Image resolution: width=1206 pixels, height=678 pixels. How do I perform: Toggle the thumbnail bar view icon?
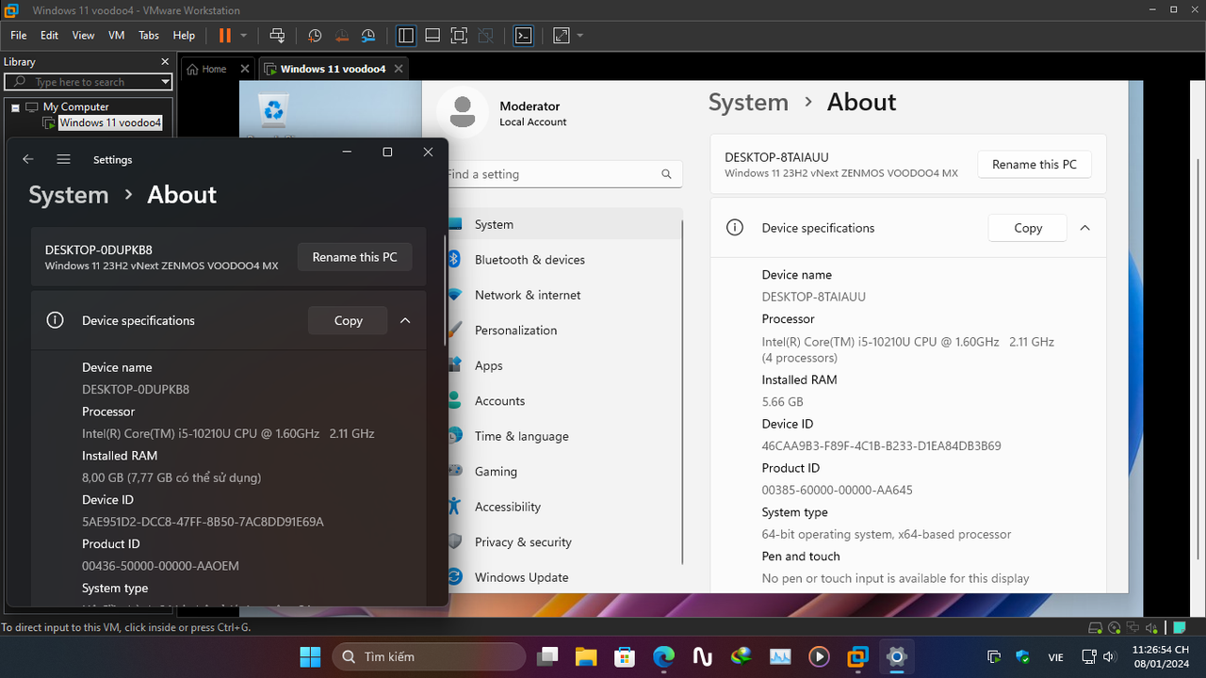432,36
